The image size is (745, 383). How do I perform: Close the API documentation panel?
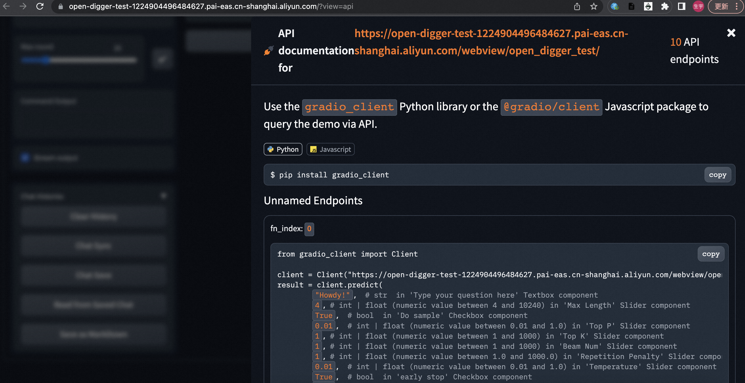(731, 33)
